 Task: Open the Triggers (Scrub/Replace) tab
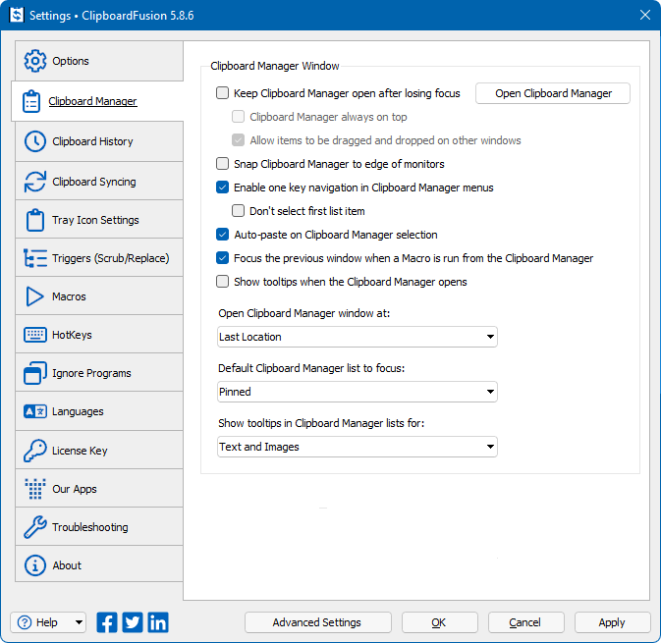tap(99, 258)
